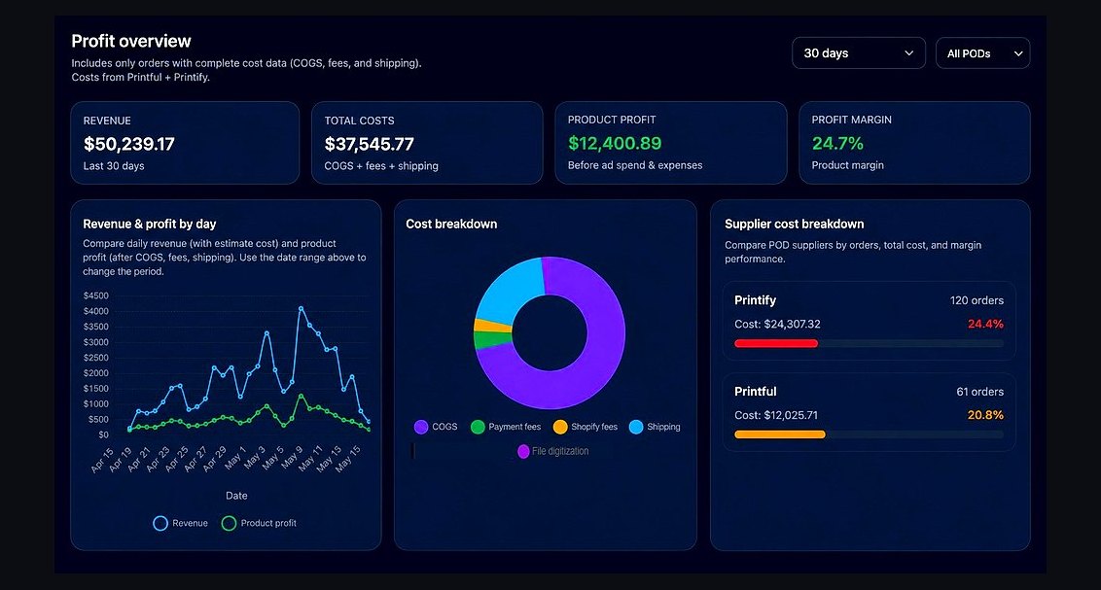The height and width of the screenshot is (590, 1101).
Task: Click the Apr 15 x-axis label
Action: (x=102, y=459)
